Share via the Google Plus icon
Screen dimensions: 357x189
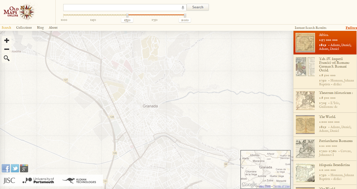[x=24, y=168]
